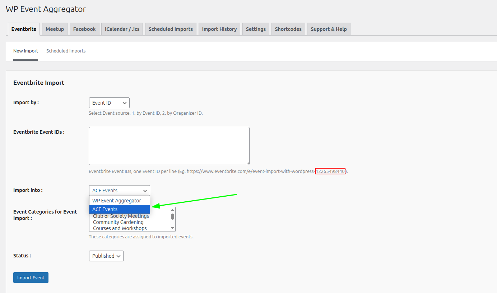Viewport: 497px width, 293px height.
Task: Click the categories list scroll down arrow
Action: [173, 228]
